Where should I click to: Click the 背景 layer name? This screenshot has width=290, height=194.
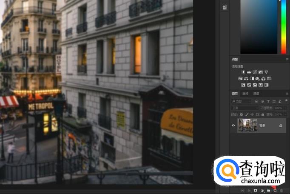262,126
